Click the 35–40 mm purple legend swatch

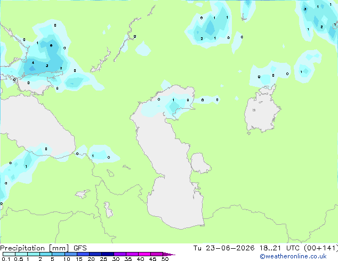click(x=132, y=254)
